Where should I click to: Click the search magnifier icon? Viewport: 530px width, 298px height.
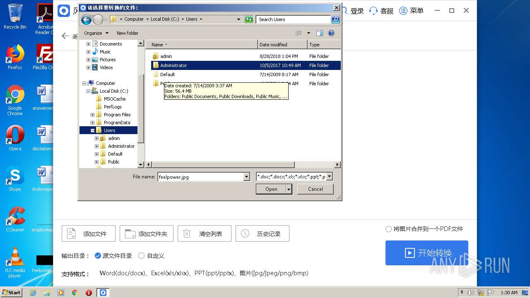click(335, 19)
